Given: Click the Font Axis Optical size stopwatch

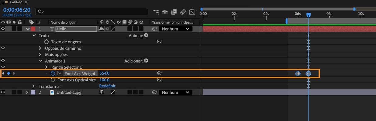Looking at the screenshot, I should [x=53, y=80].
